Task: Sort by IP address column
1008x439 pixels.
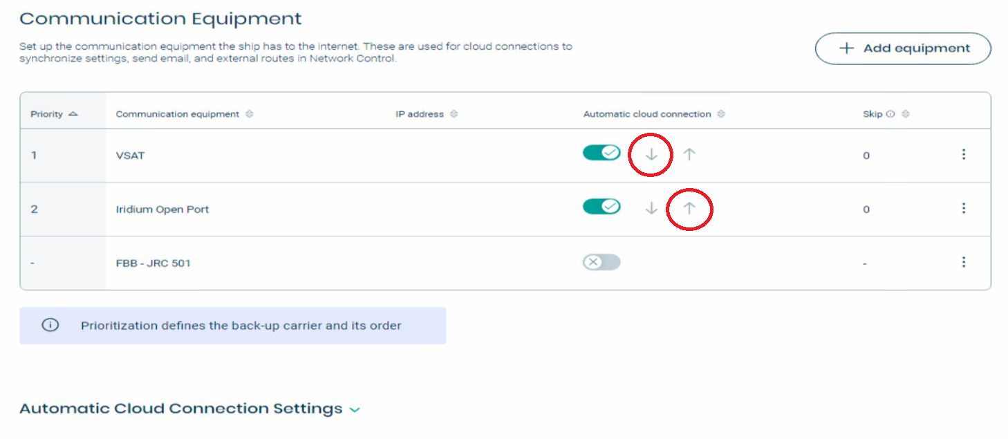Action: (454, 114)
